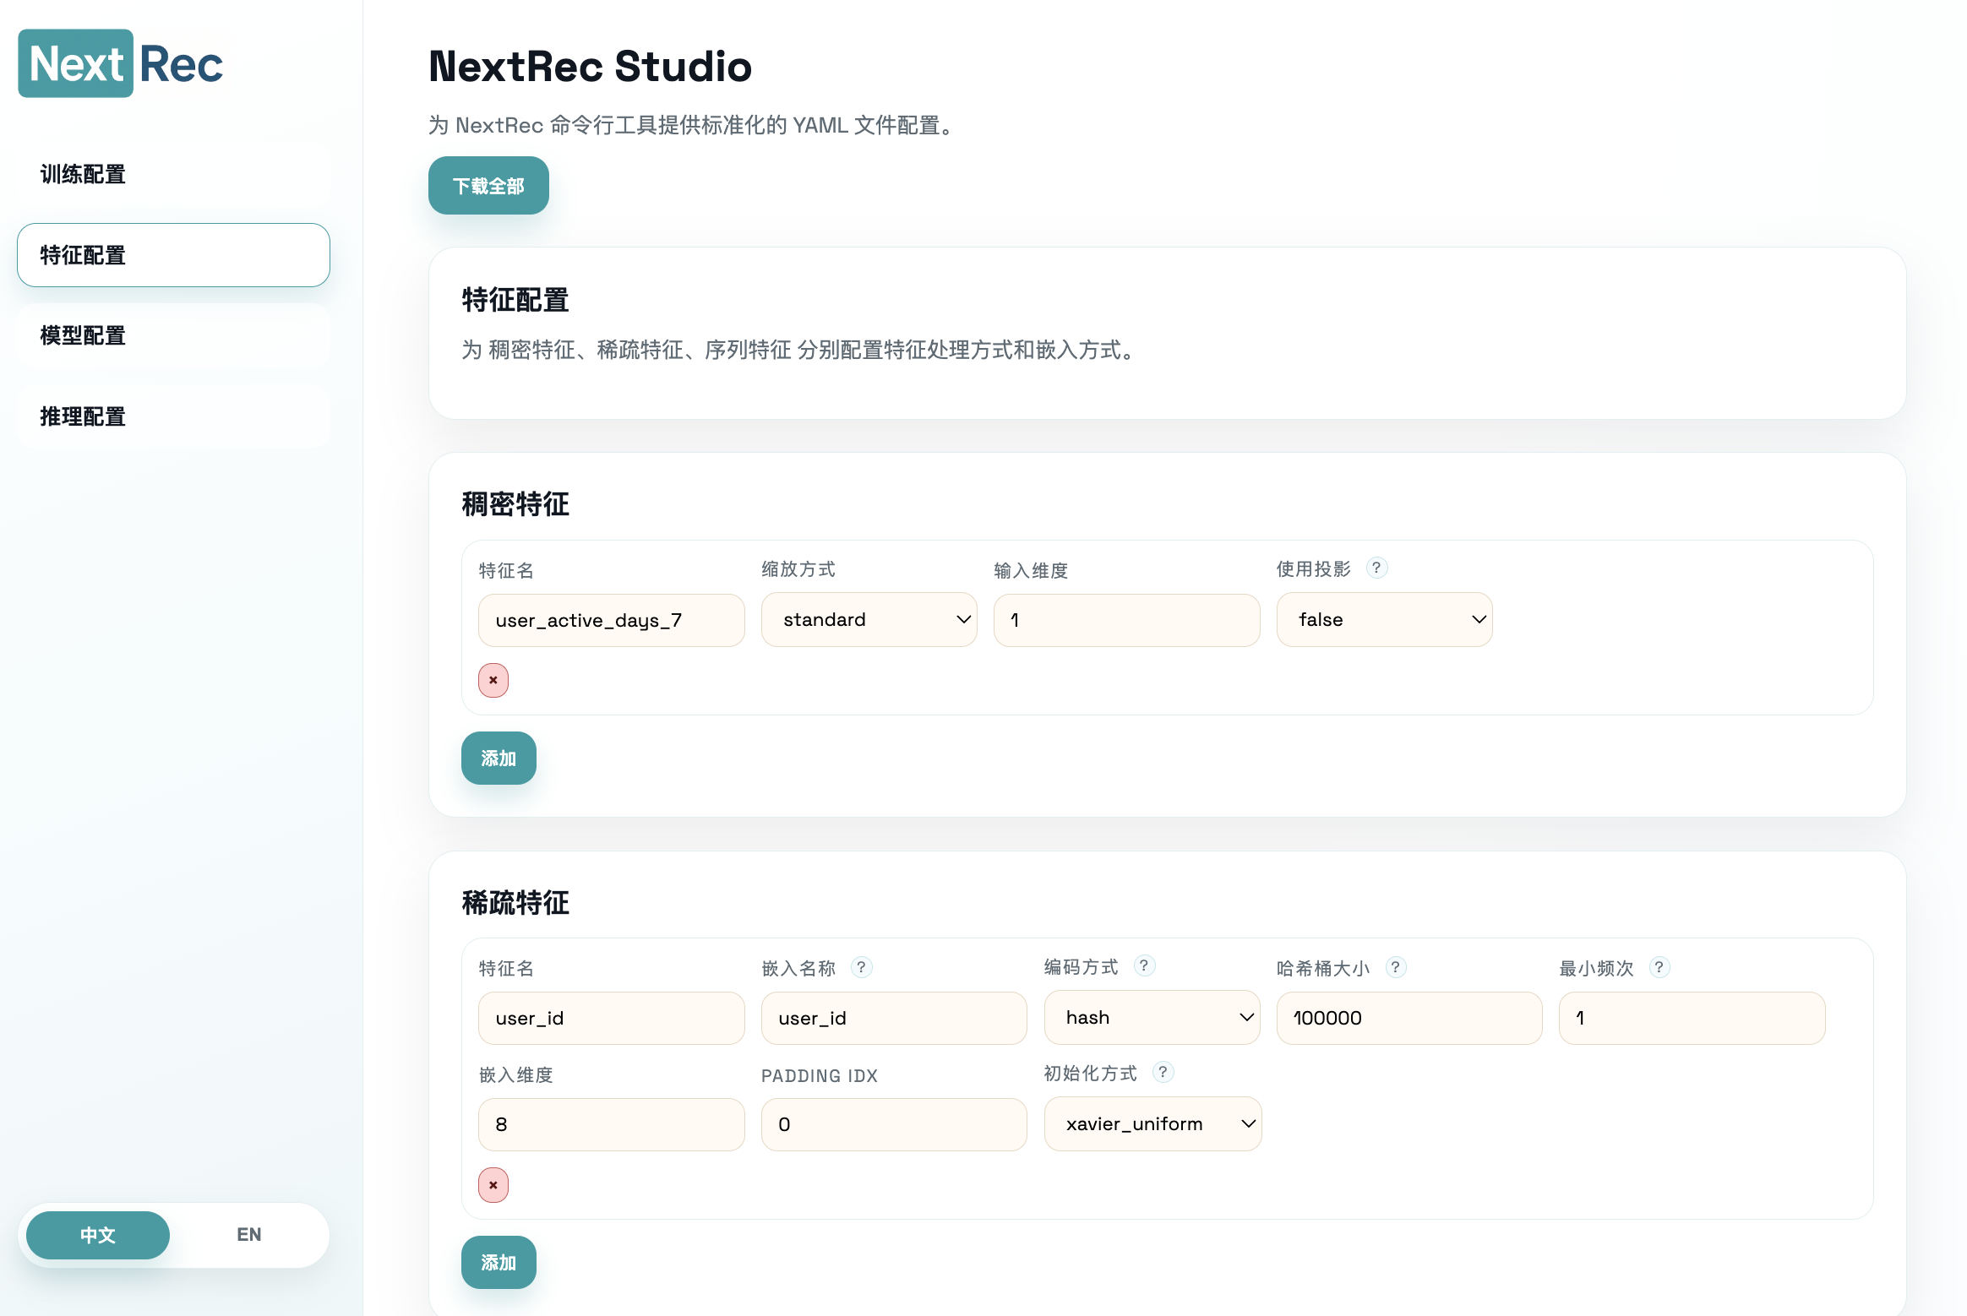Click the 下载全部 button

point(488,186)
